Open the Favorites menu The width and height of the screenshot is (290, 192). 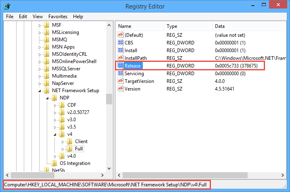tap(58, 17)
